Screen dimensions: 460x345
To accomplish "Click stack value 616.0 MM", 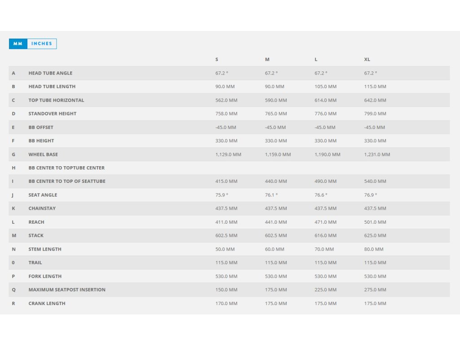I will 325,235.
